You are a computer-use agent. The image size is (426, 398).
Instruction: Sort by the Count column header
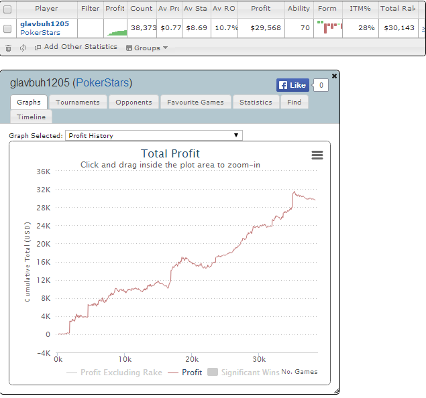[x=142, y=9]
